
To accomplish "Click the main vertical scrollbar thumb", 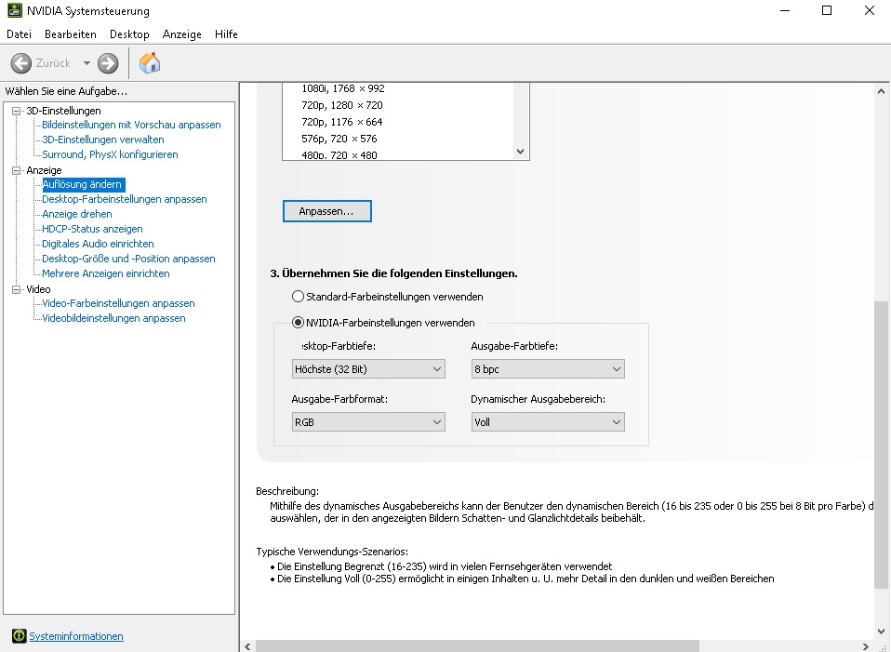I will pyautogui.click(x=882, y=446).
